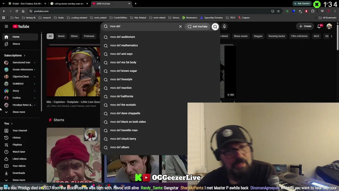Open the Sanctioned Ivan subscription

point(21,62)
